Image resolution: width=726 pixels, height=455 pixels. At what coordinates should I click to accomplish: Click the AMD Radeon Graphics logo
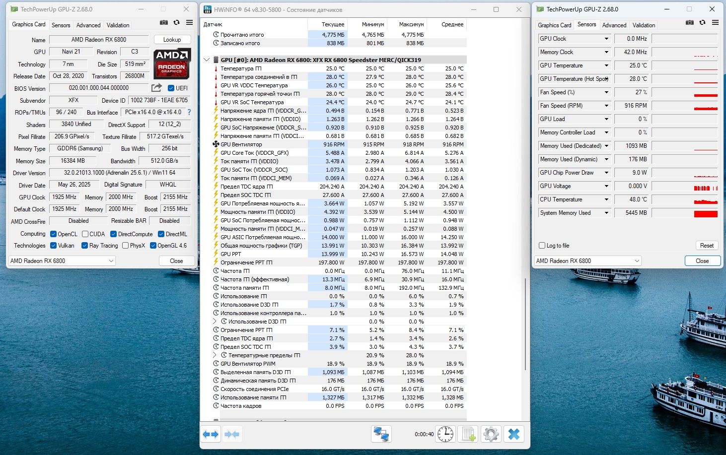pyautogui.click(x=172, y=64)
